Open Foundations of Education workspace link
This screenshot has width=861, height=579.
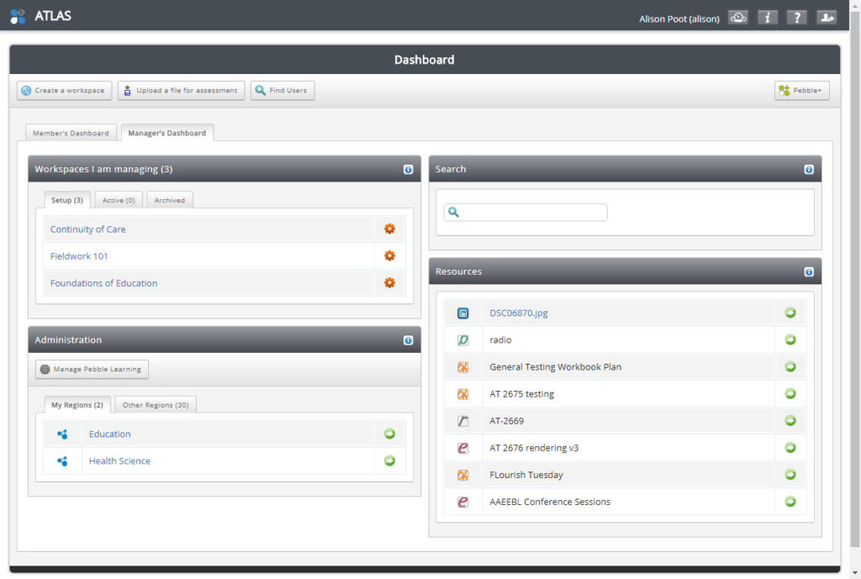coord(103,282)
